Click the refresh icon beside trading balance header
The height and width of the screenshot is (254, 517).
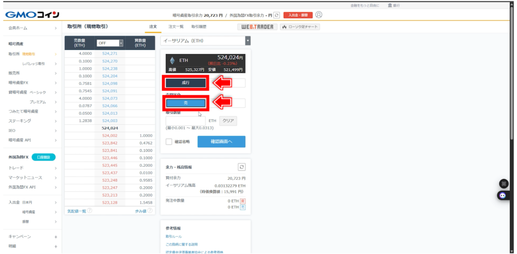(x=276, y=15)
